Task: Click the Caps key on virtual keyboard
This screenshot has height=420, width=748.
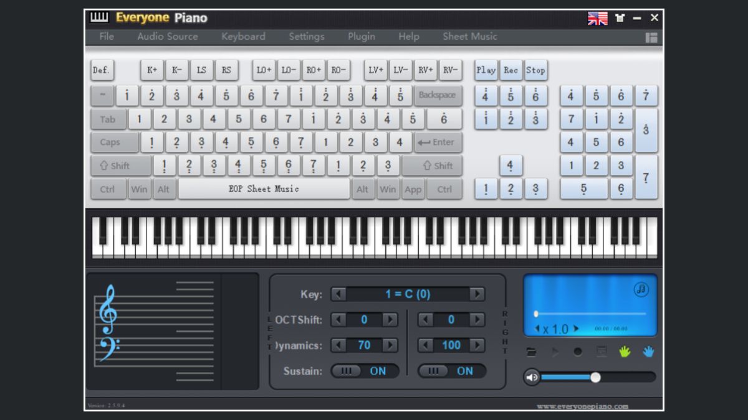Action: click(x=115, y=142)
